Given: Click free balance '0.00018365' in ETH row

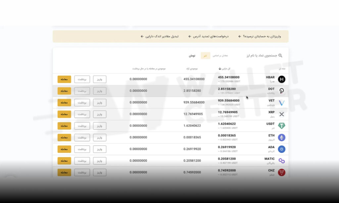Looking at the screenshot, I should tap(192, 137).
